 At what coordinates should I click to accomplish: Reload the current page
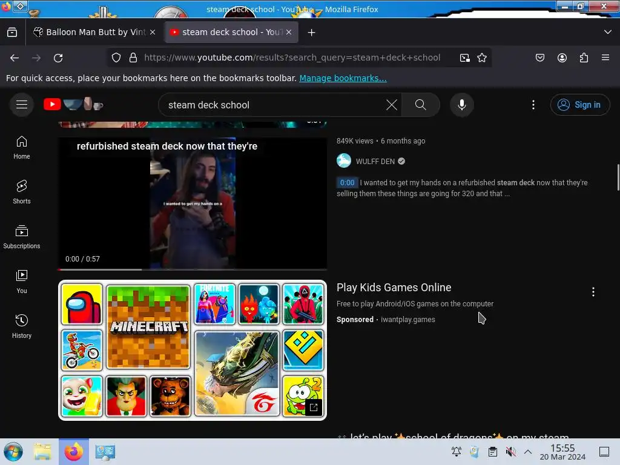point(58,58)
